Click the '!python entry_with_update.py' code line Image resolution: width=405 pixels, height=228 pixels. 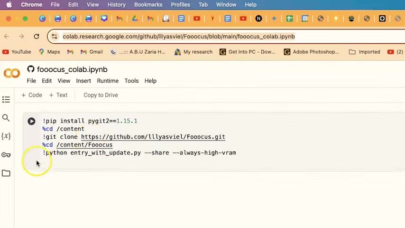point(139,152)
